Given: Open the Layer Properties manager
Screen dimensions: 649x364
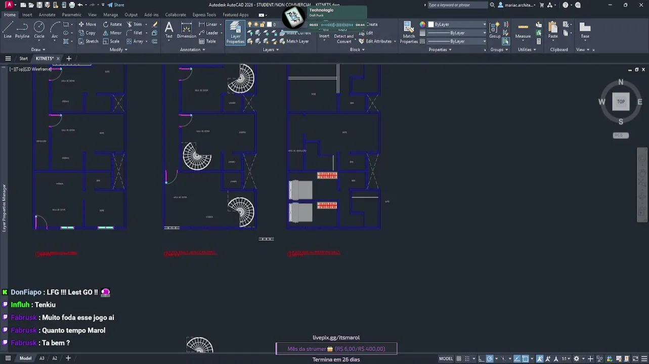Looking at the screenshot, I should pyautogui.click(x=235, y=33).
